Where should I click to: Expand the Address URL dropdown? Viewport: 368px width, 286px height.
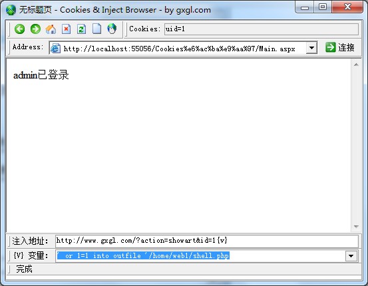coord(311,48)
